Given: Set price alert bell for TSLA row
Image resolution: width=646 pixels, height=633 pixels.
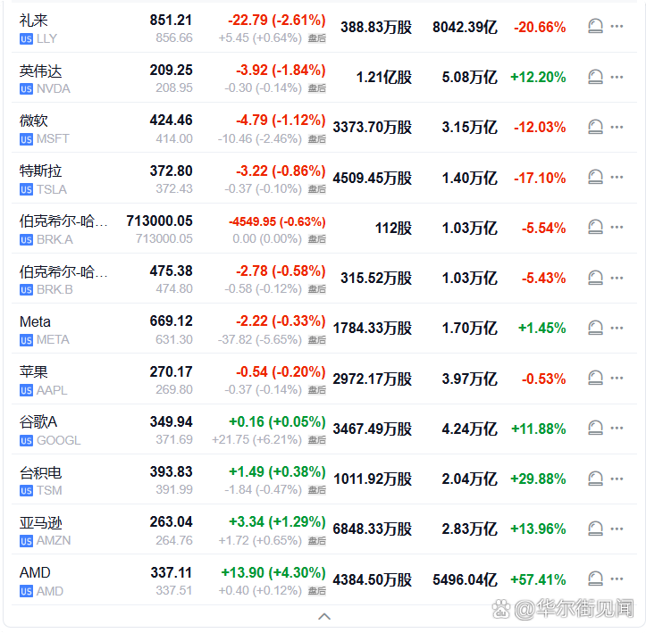Looking at the screenshot, I should coord(595,178).
